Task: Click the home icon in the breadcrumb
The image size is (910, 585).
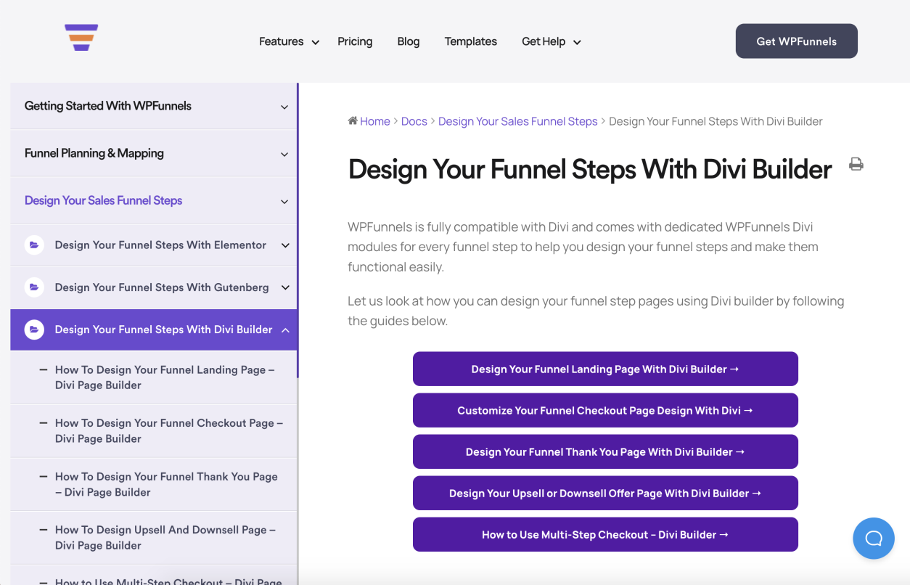Action: (353, 120)
